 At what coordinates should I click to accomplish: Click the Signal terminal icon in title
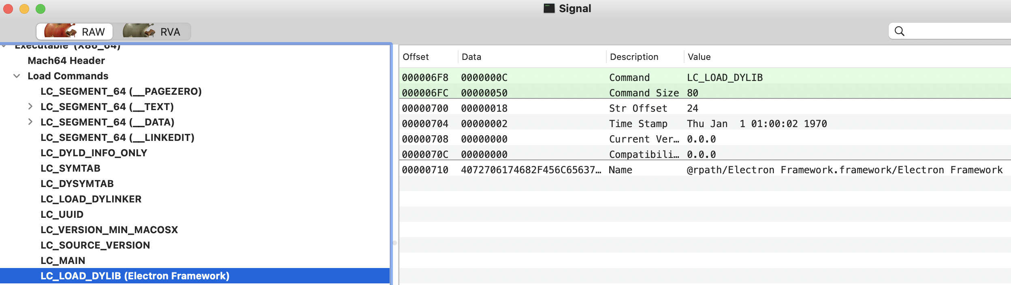point(549,9)
